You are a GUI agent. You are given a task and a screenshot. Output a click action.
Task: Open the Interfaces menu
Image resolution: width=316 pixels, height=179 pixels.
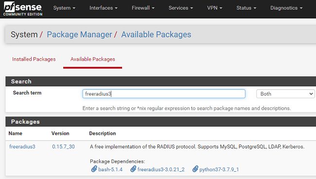point(104,8)
